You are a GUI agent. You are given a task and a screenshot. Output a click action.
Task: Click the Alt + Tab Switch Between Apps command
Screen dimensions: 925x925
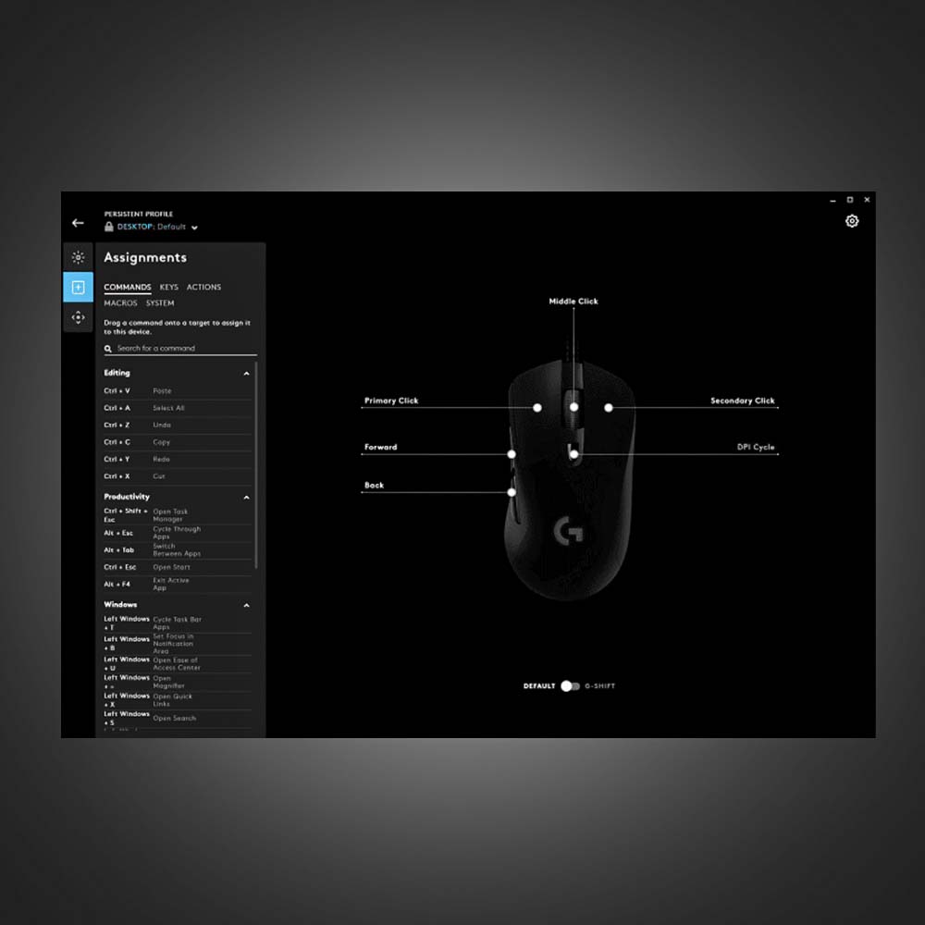[x=176, y=550]
